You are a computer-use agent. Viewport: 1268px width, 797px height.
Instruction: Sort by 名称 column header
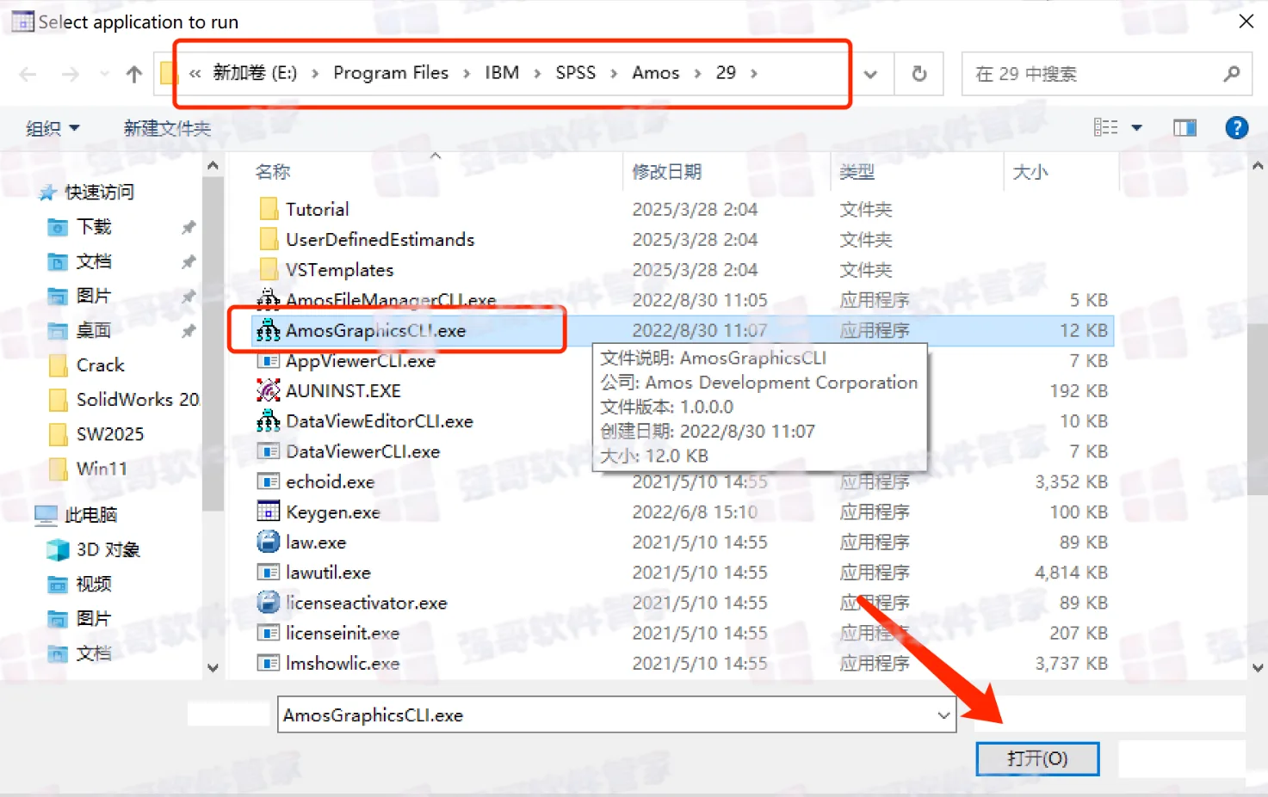click(x=274, y=172)
